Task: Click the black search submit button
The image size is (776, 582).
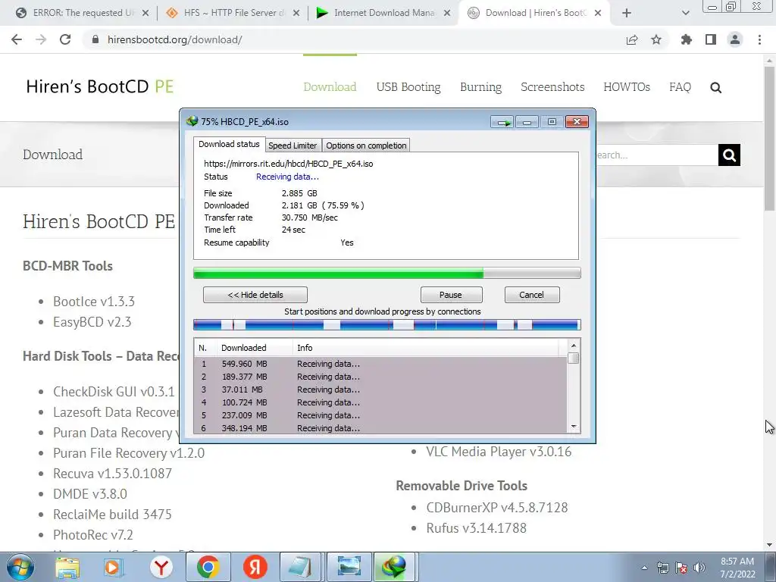Action: pos(729,155)
